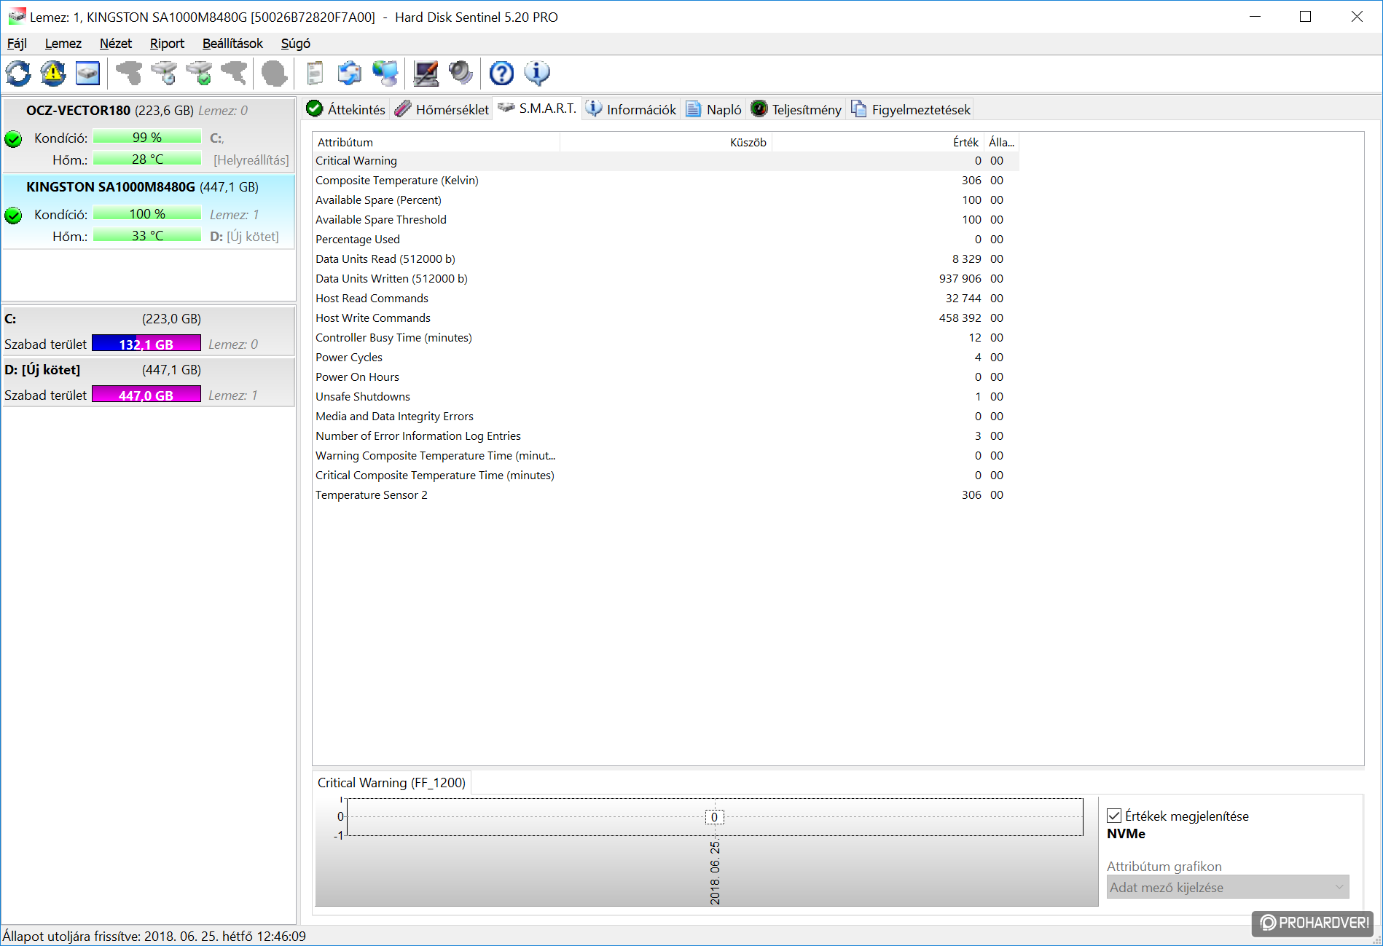Viewport: 1383px width, 946px height.
Task: Select the Percentage Used row
Action: click(666, 240)
